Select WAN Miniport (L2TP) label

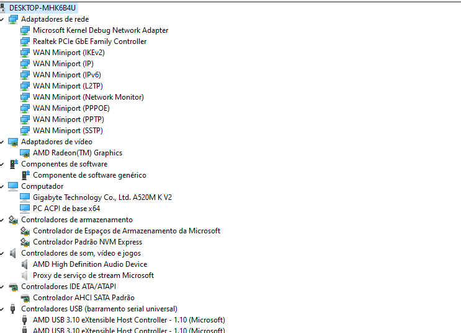click(x=68, y=86)
